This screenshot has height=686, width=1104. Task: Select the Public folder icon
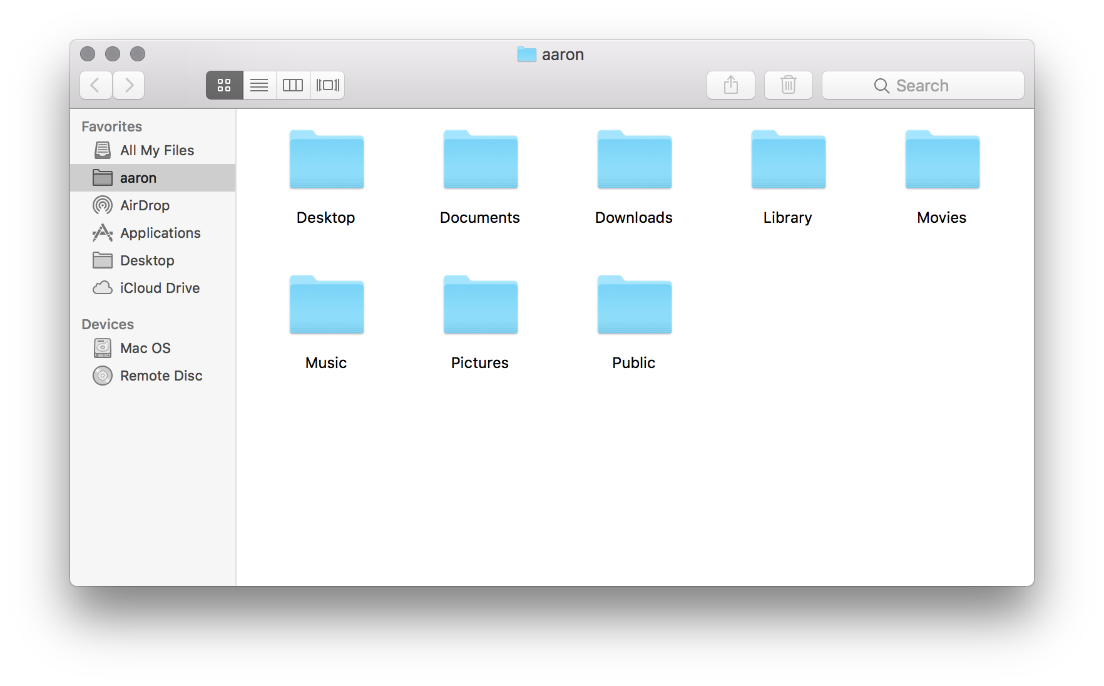coord(635,305)
